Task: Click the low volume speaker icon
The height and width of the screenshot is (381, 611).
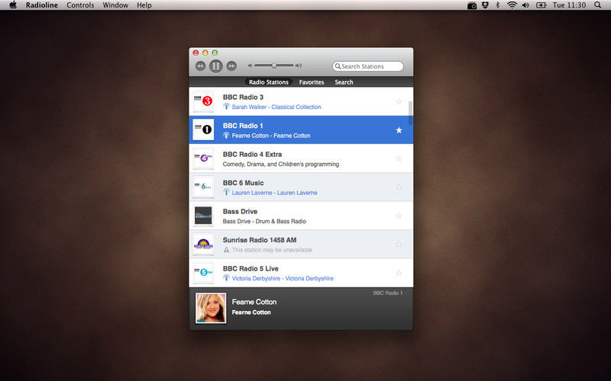Action: [x=251, y=66]
